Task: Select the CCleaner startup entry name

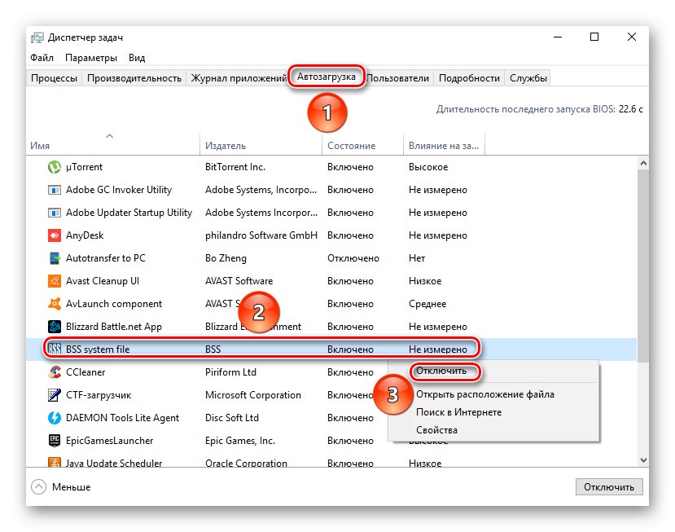Action: [x=85, y=372]
